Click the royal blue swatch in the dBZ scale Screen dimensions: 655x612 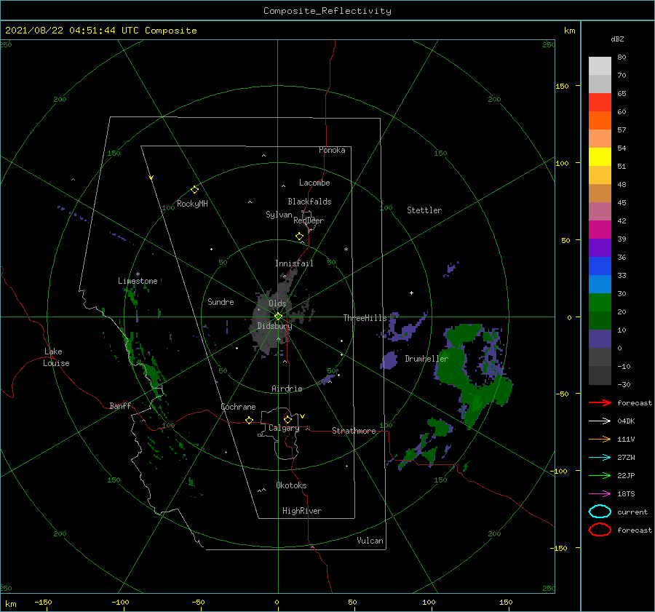point(600,266)
